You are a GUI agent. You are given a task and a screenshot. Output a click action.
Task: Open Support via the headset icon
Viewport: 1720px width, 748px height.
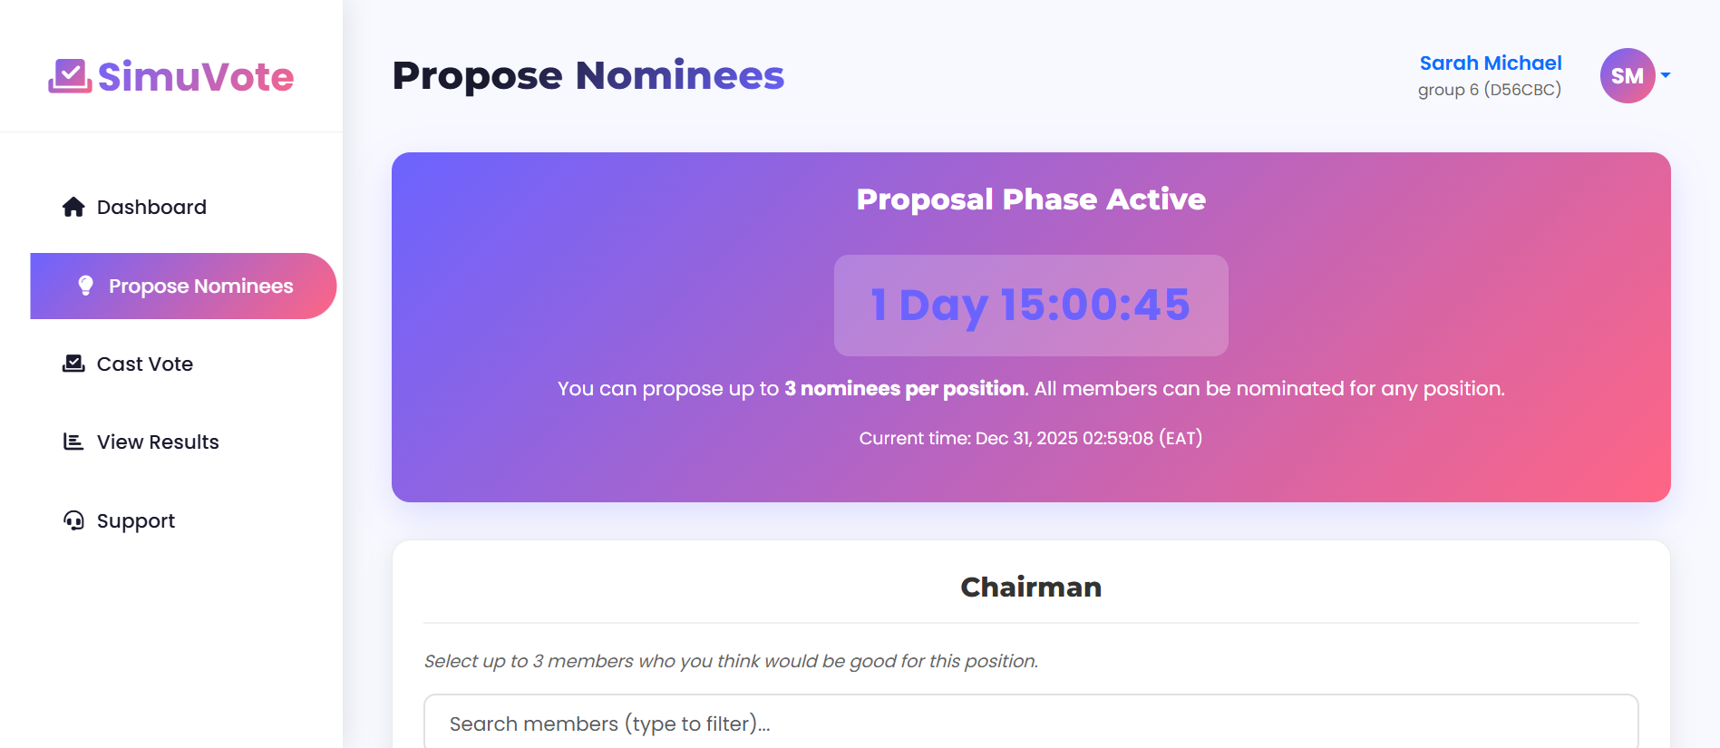(73, 520)
